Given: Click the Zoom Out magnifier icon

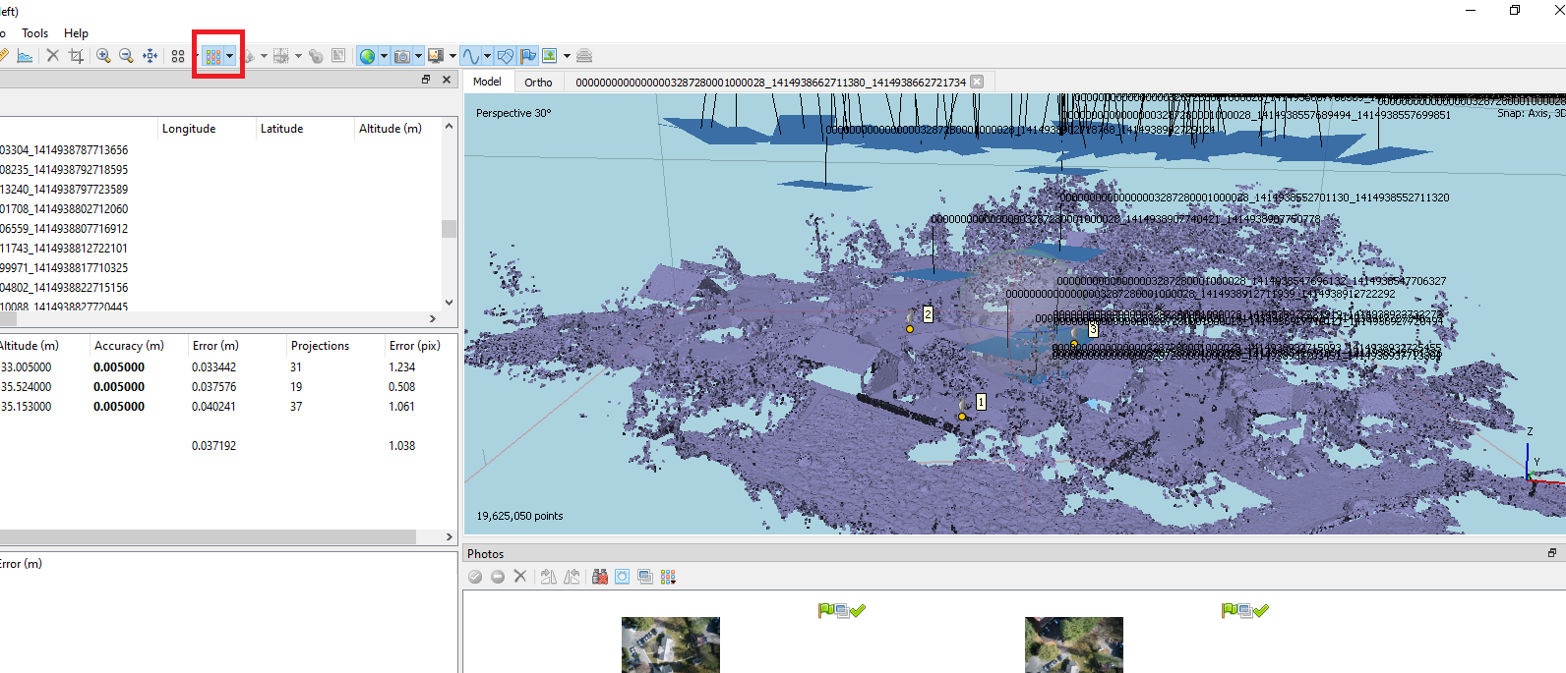Looking at the screenshot, I should 126,56.
